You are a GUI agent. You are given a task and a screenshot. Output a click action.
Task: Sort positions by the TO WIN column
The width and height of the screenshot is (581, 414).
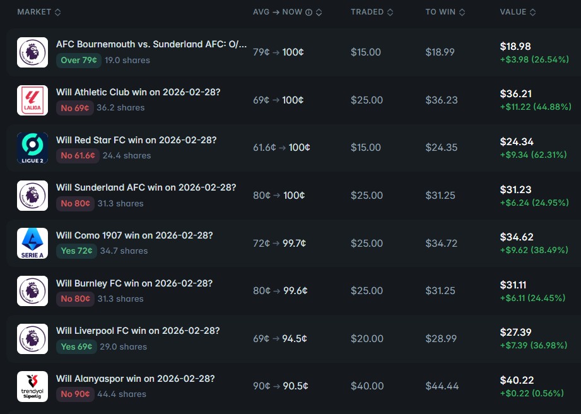pos(445,13)
